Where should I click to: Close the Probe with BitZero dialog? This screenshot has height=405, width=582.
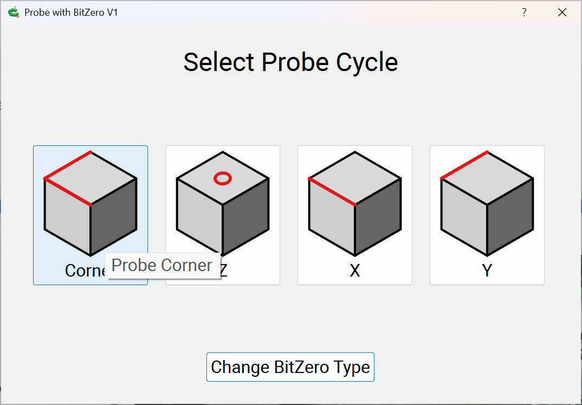click(x=562, y=12)
